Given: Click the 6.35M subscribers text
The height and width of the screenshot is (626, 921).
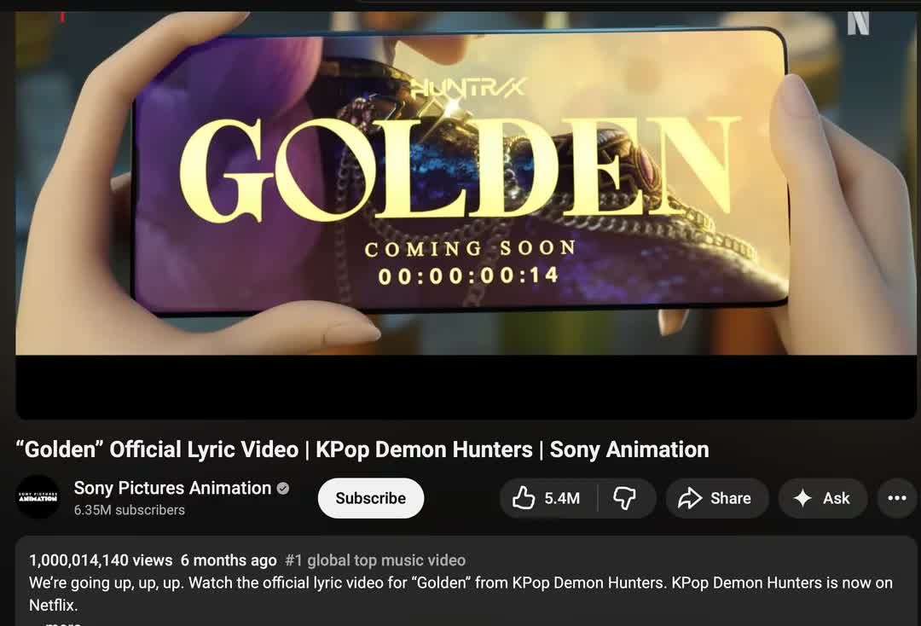Looking at the screenshot, I should pos(130,510).
